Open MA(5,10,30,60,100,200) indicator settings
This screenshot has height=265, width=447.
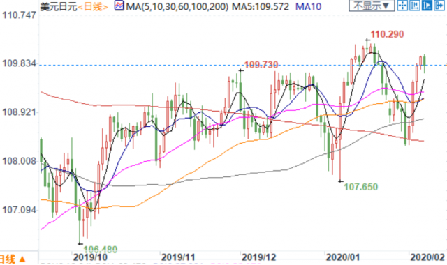tap(177, 6)
